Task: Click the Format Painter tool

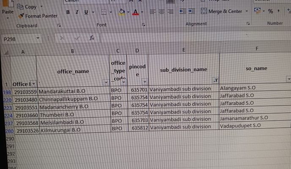Action: coord(38,16)
